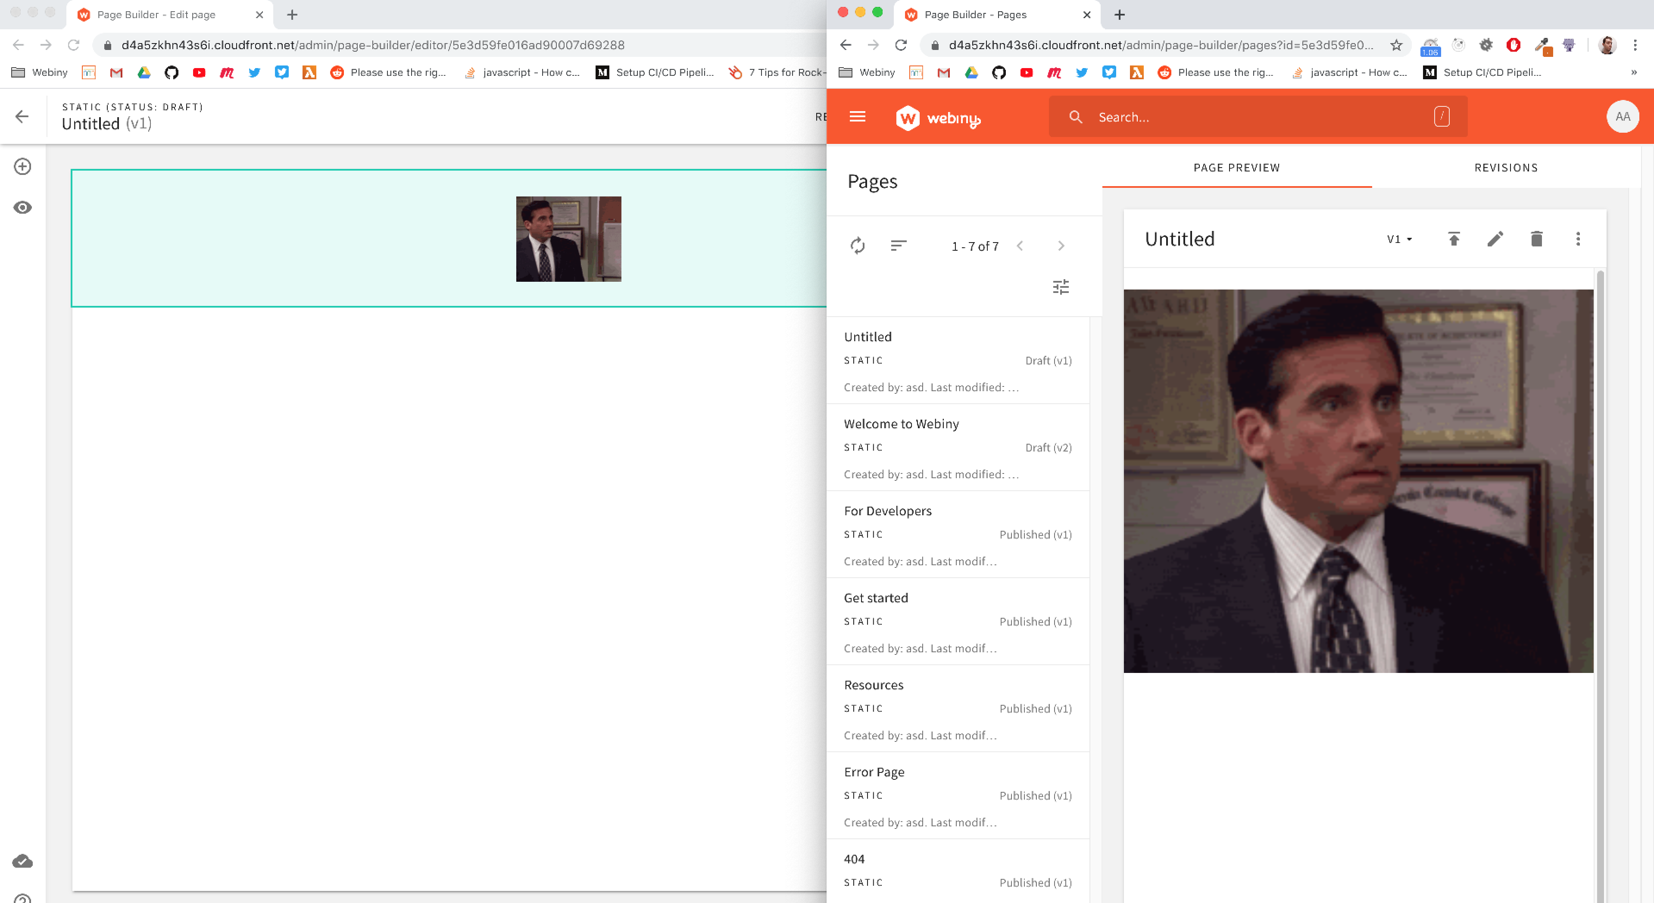Open the Webiny bookmarks folder in Pages window
This screenshot has width=1654, height=903.
click(867, 72)
